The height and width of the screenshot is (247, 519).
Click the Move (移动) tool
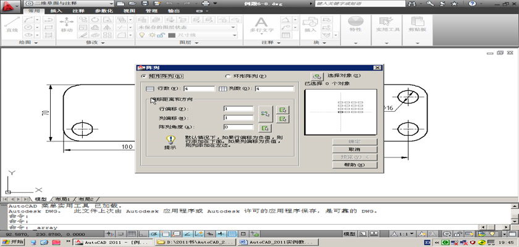[66, 25]
